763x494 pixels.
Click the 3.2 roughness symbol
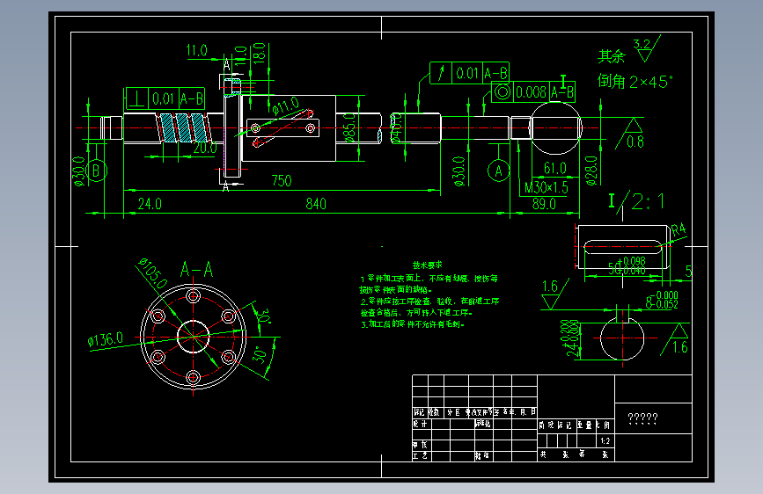point(646,48)
